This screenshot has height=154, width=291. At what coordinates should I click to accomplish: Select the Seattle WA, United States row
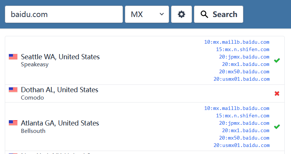(x=145, y=60)
